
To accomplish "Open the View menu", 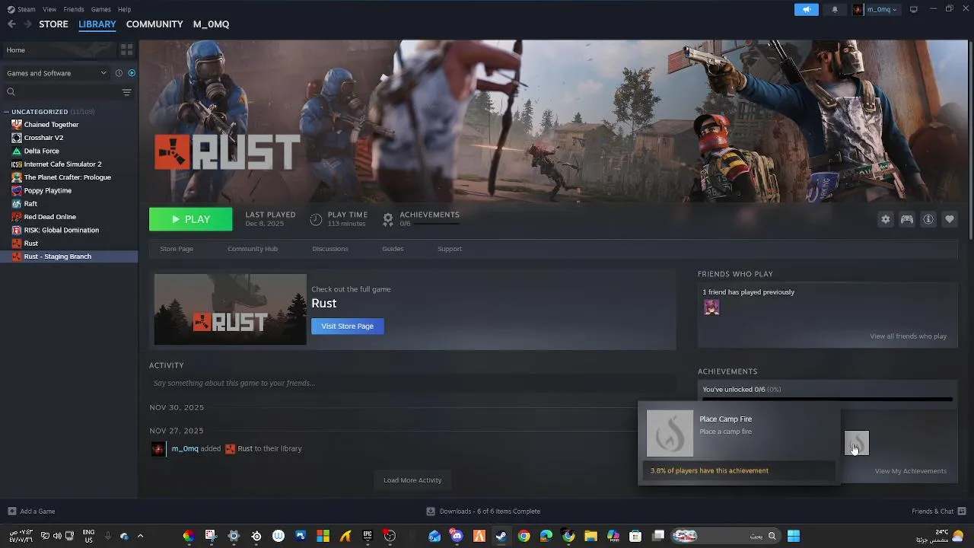I will point(49,9).
